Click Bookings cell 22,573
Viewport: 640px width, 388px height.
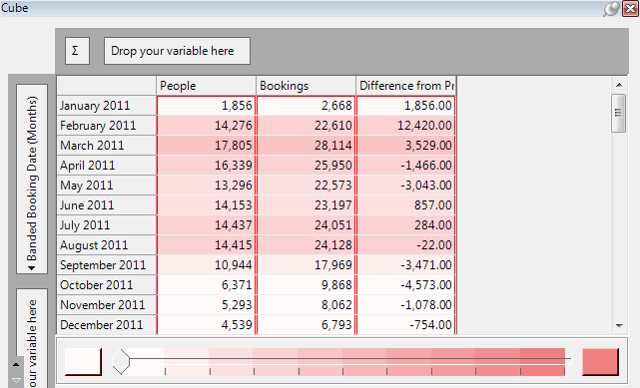[x=307, y=186]
